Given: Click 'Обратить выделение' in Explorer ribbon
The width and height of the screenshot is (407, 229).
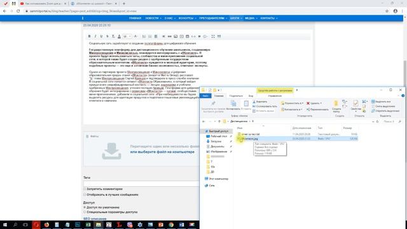Looking at the screenshot, I should (x=385, y=111).
